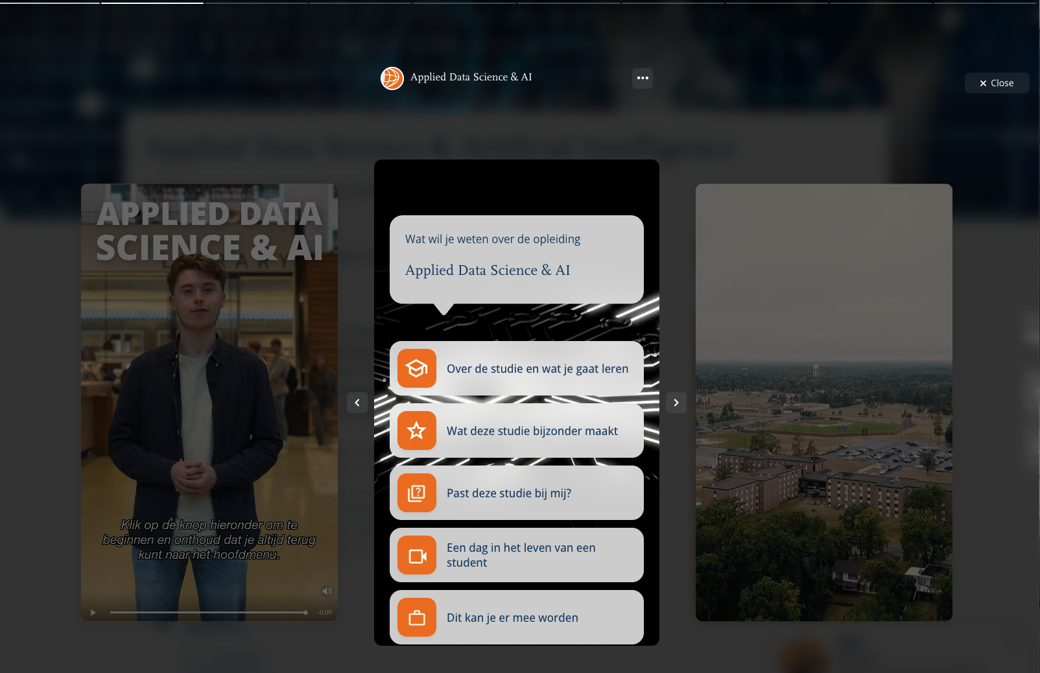The width and height of the screenshot is (1040, 673).
Task: Close the story viewer with Close button
Action: click(x=997, y=83)
